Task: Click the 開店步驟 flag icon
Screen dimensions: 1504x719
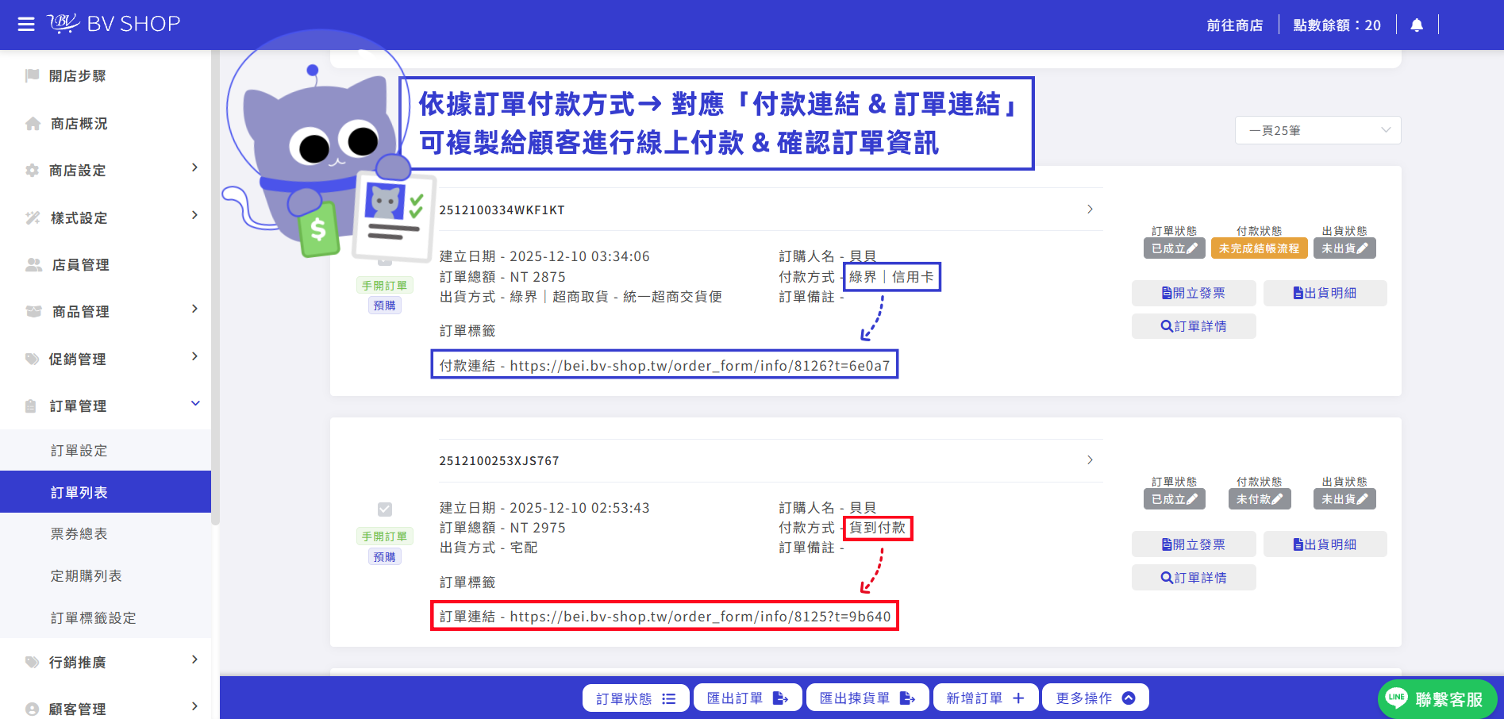Action: coord(33,75)
